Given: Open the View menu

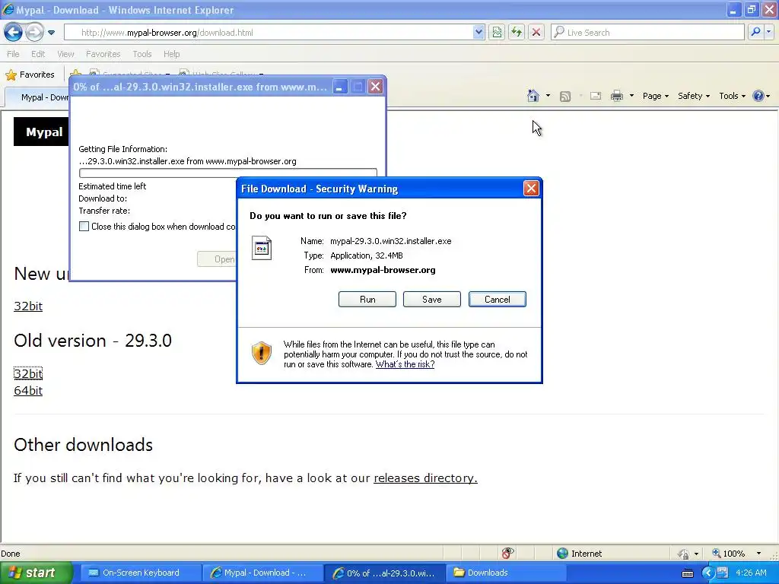Looking at the screenshot, I should [65, 54].
